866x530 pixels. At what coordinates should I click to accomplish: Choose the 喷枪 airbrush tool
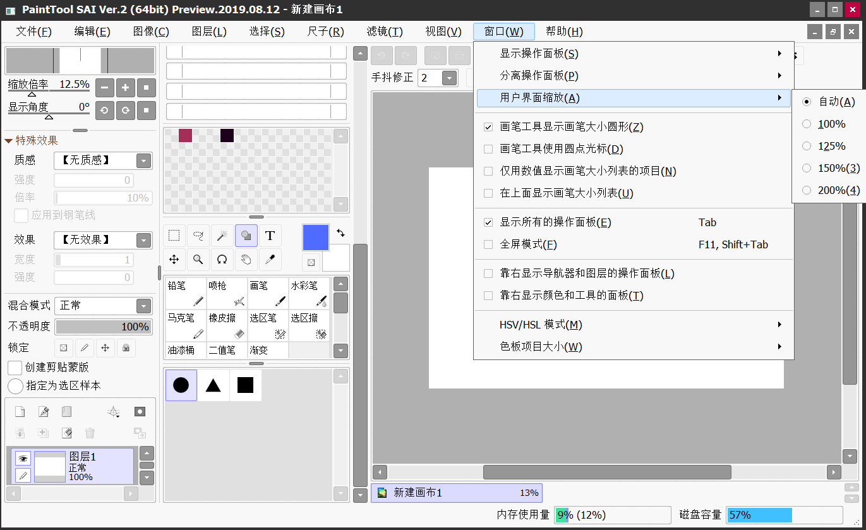coord(227,294)
